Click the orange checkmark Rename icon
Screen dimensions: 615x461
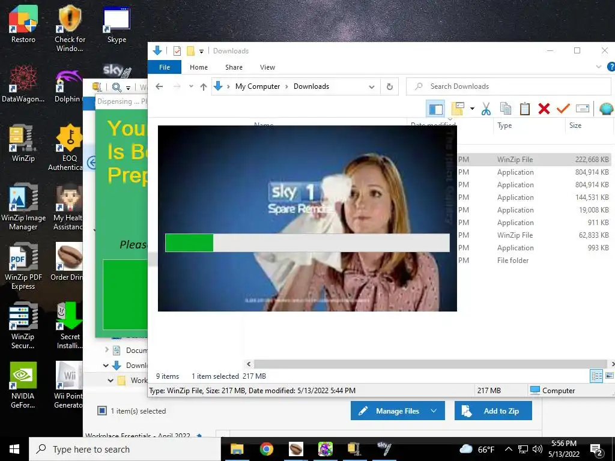563,109
